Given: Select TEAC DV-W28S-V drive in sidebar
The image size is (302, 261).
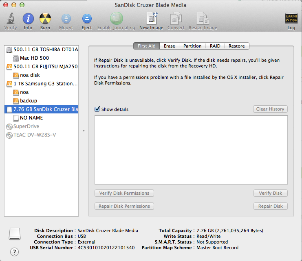Looking at the screenshot, I should pyautogui.click(x=42, y=135).
